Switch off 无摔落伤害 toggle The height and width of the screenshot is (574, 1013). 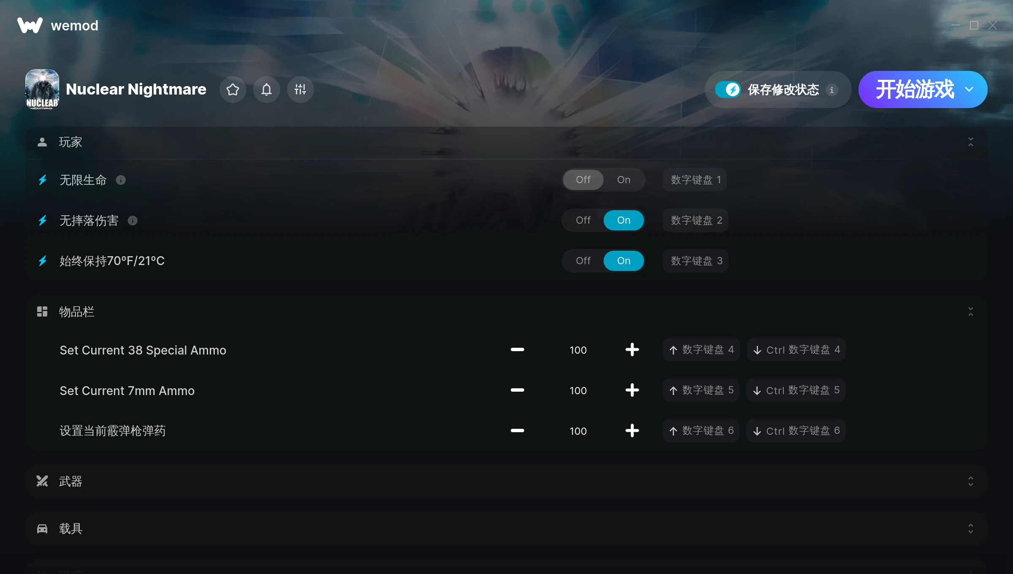coord(583,220)
